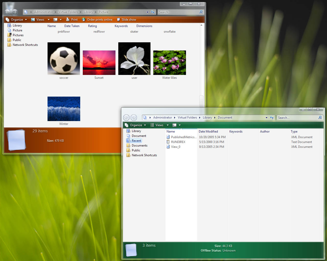Click the redflowr file label
Screen dimensions: 327x261
[x=99, y=32]
